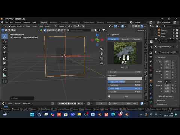Open the viewport Options dropdown

[141, 30]
